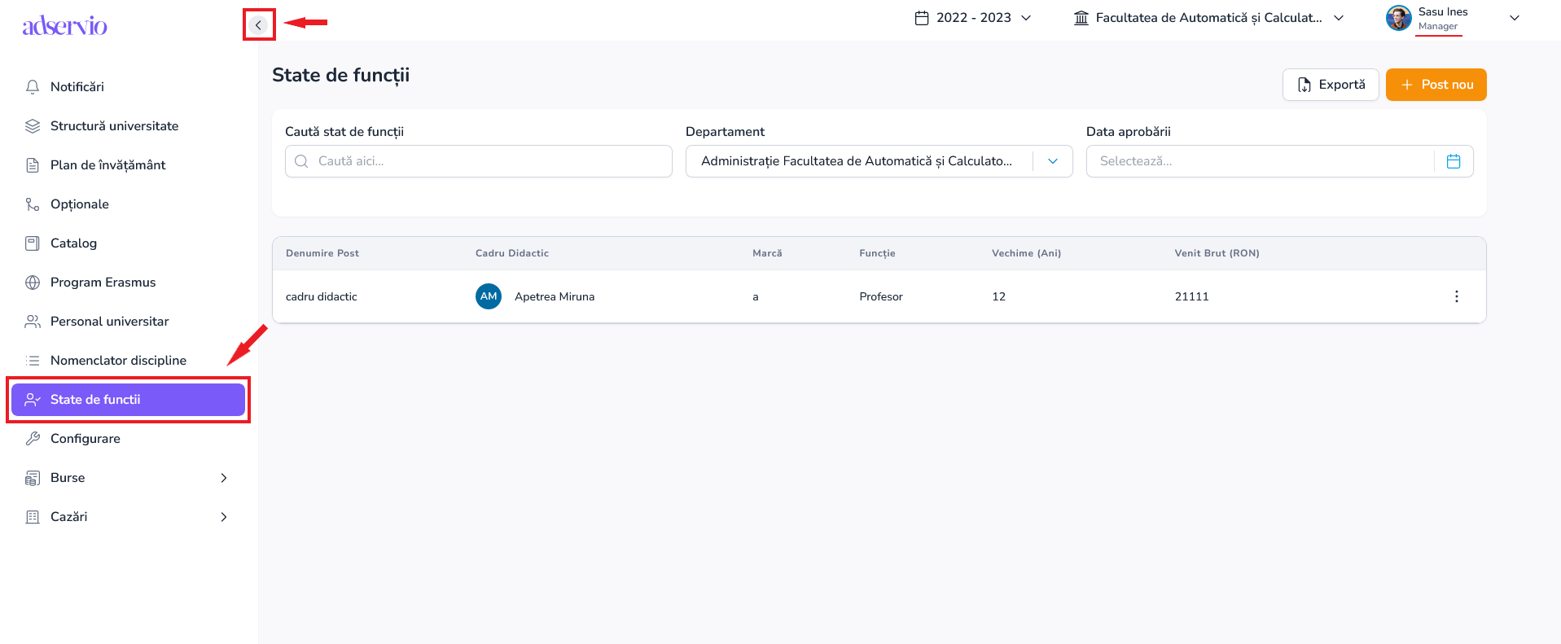Select Opționale from the sidebar
This screenshot has width=1561, height=644.
128,204
